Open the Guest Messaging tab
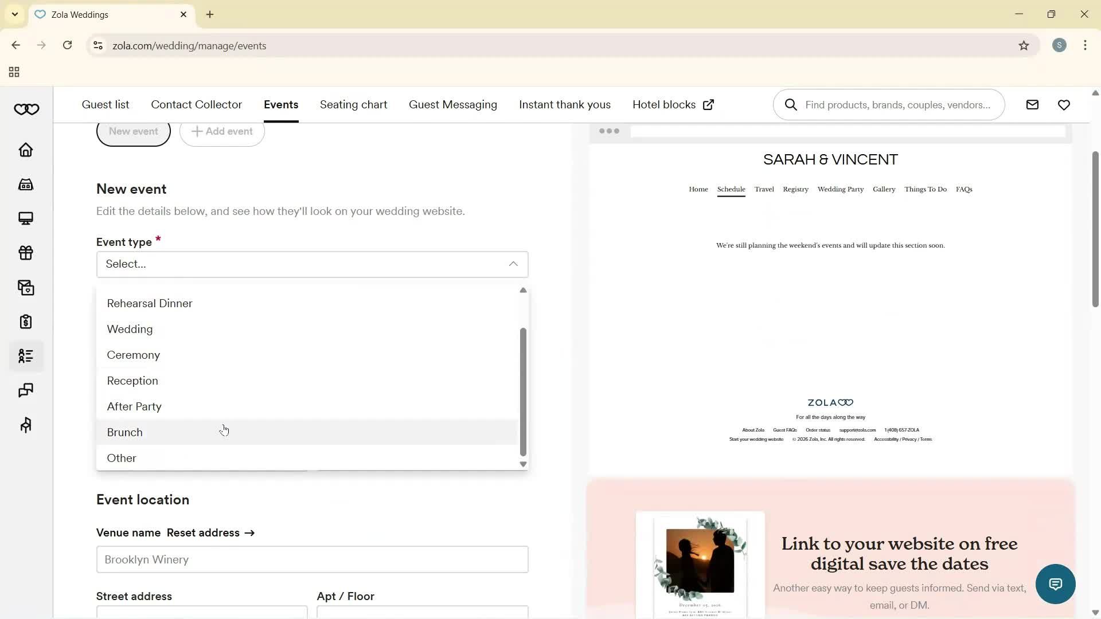This screenshot has height=619, width=1101. click(x=452, y=104)
